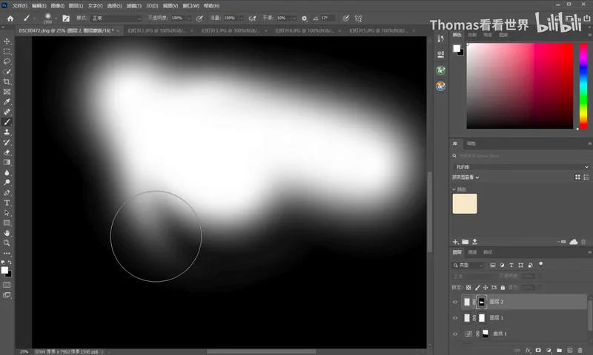Toggle lock transparent pixels
Screen dimensions: 593x355
[x=468, y=288]
